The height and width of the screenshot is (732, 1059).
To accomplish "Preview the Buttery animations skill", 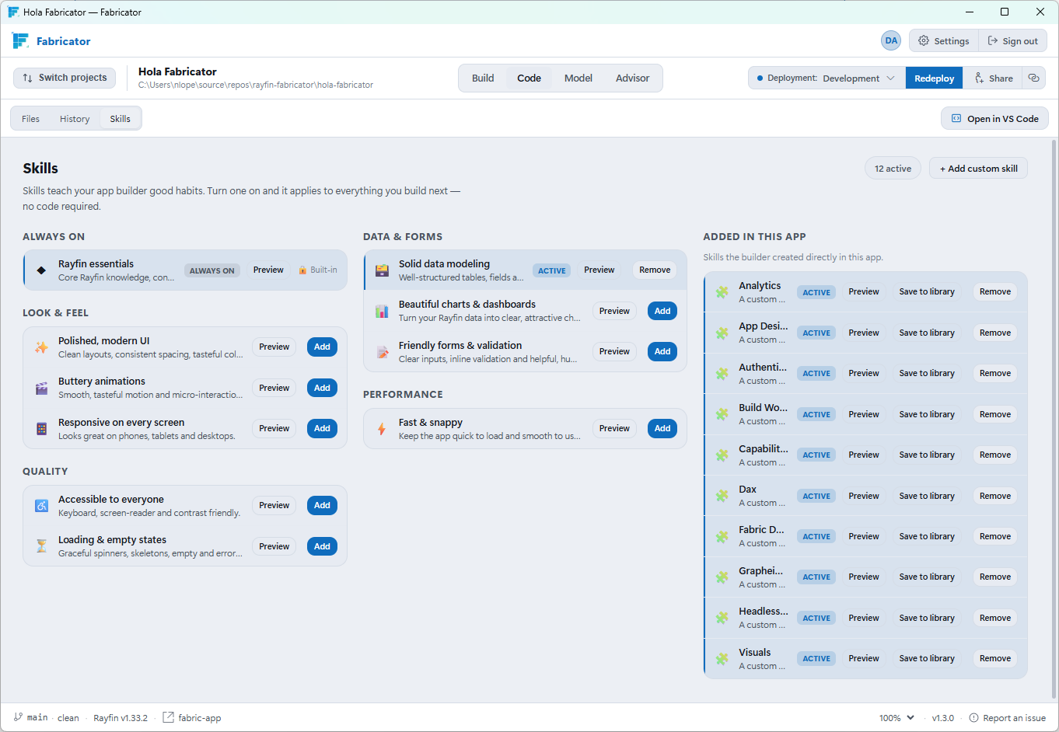I will point(274,388).
